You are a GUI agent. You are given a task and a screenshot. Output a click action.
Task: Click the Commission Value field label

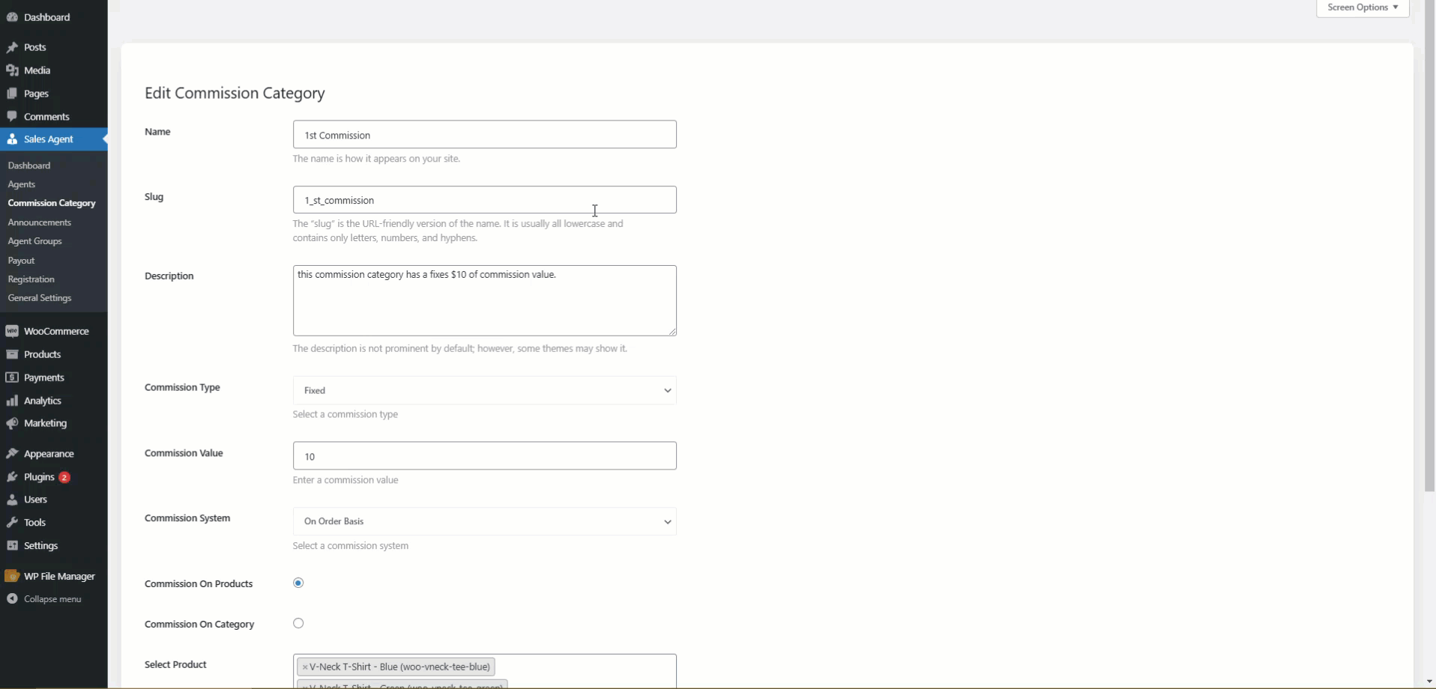[x=184, y=453]
